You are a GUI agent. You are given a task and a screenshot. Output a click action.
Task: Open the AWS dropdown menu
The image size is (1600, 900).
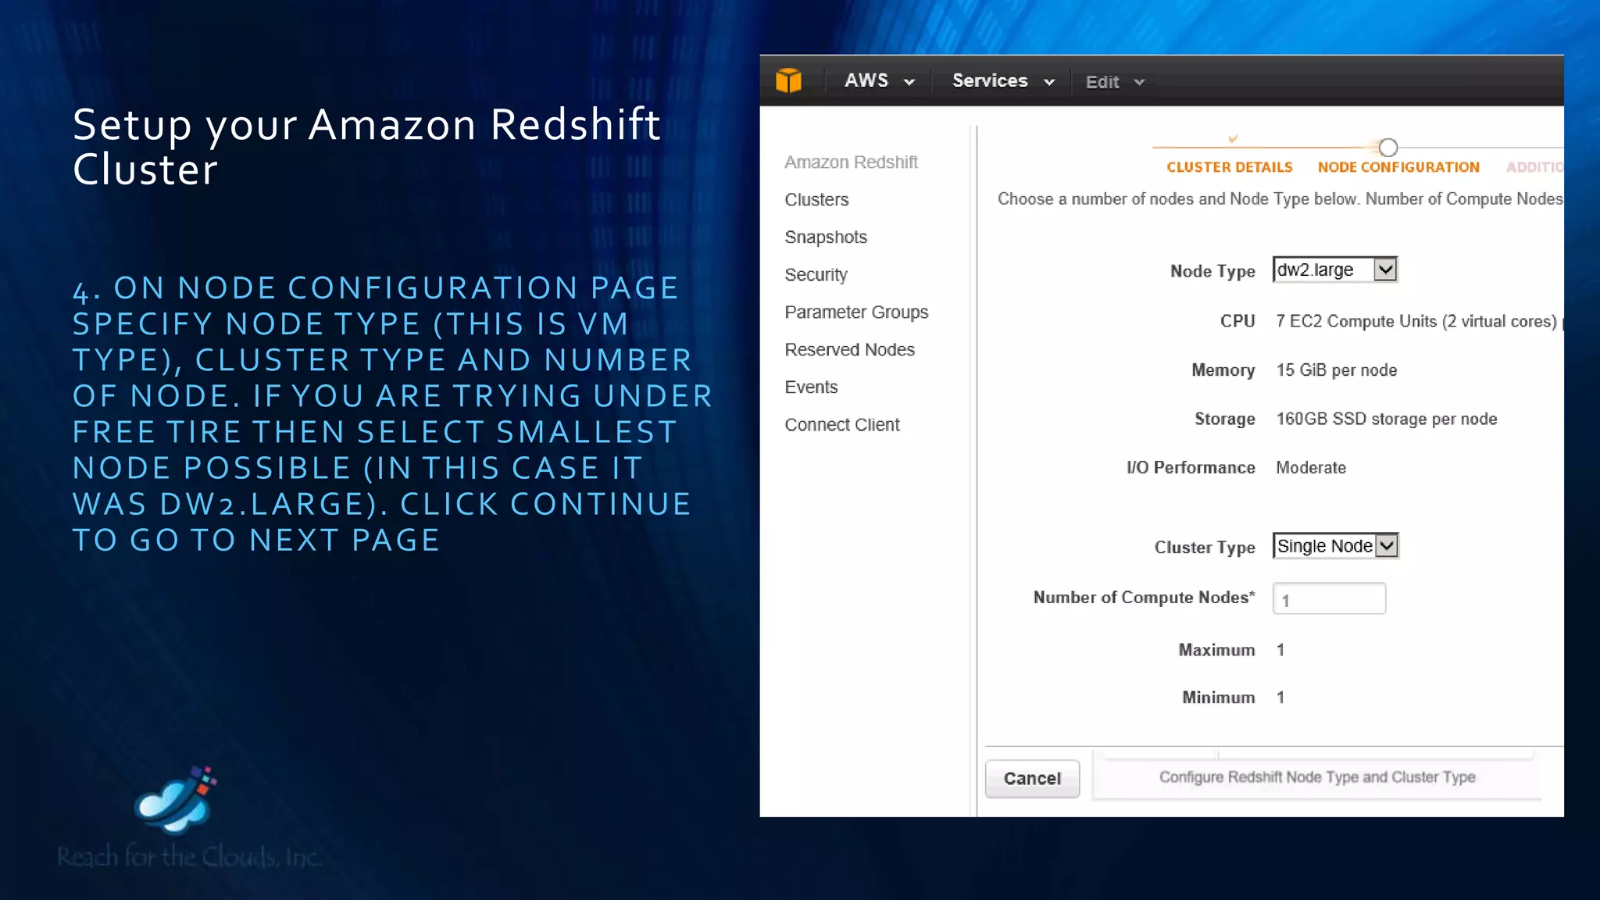pos(879,80)
